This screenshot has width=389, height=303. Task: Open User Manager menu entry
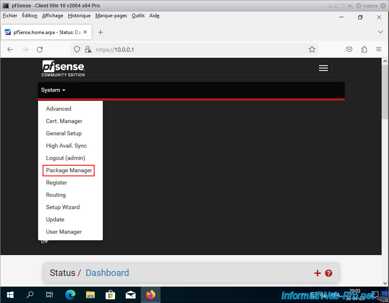(x=64, y=232)
